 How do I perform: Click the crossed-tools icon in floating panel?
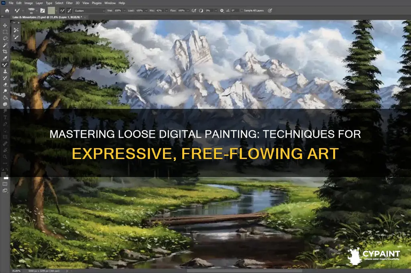point(16,30)
